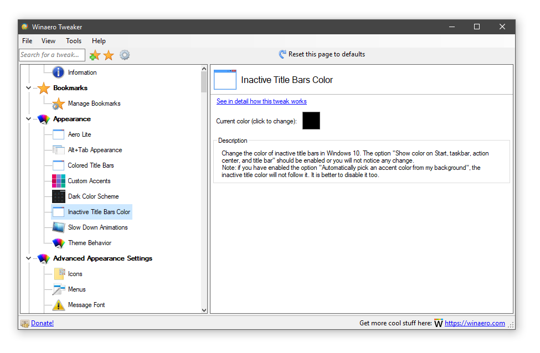
Task: Select the Menus label
Action: tap(77, 289)
